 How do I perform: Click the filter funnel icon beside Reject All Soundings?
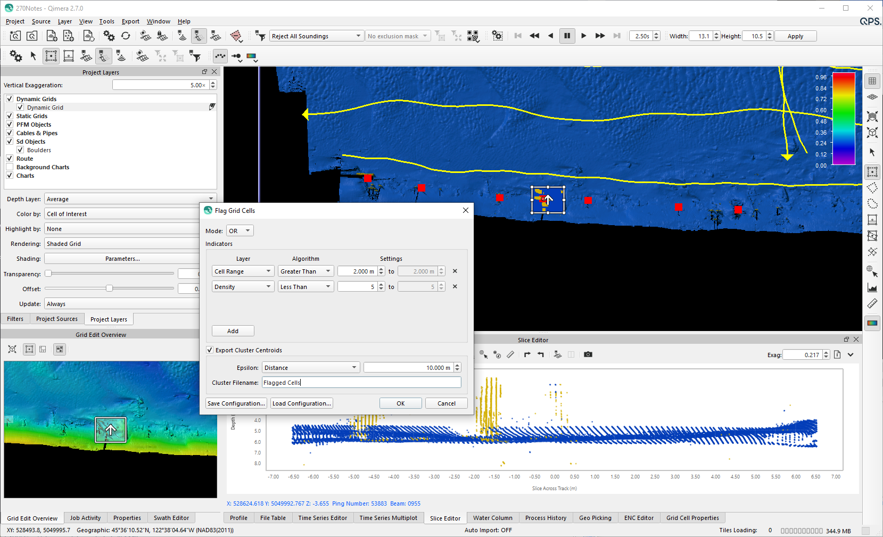point(260,36)
